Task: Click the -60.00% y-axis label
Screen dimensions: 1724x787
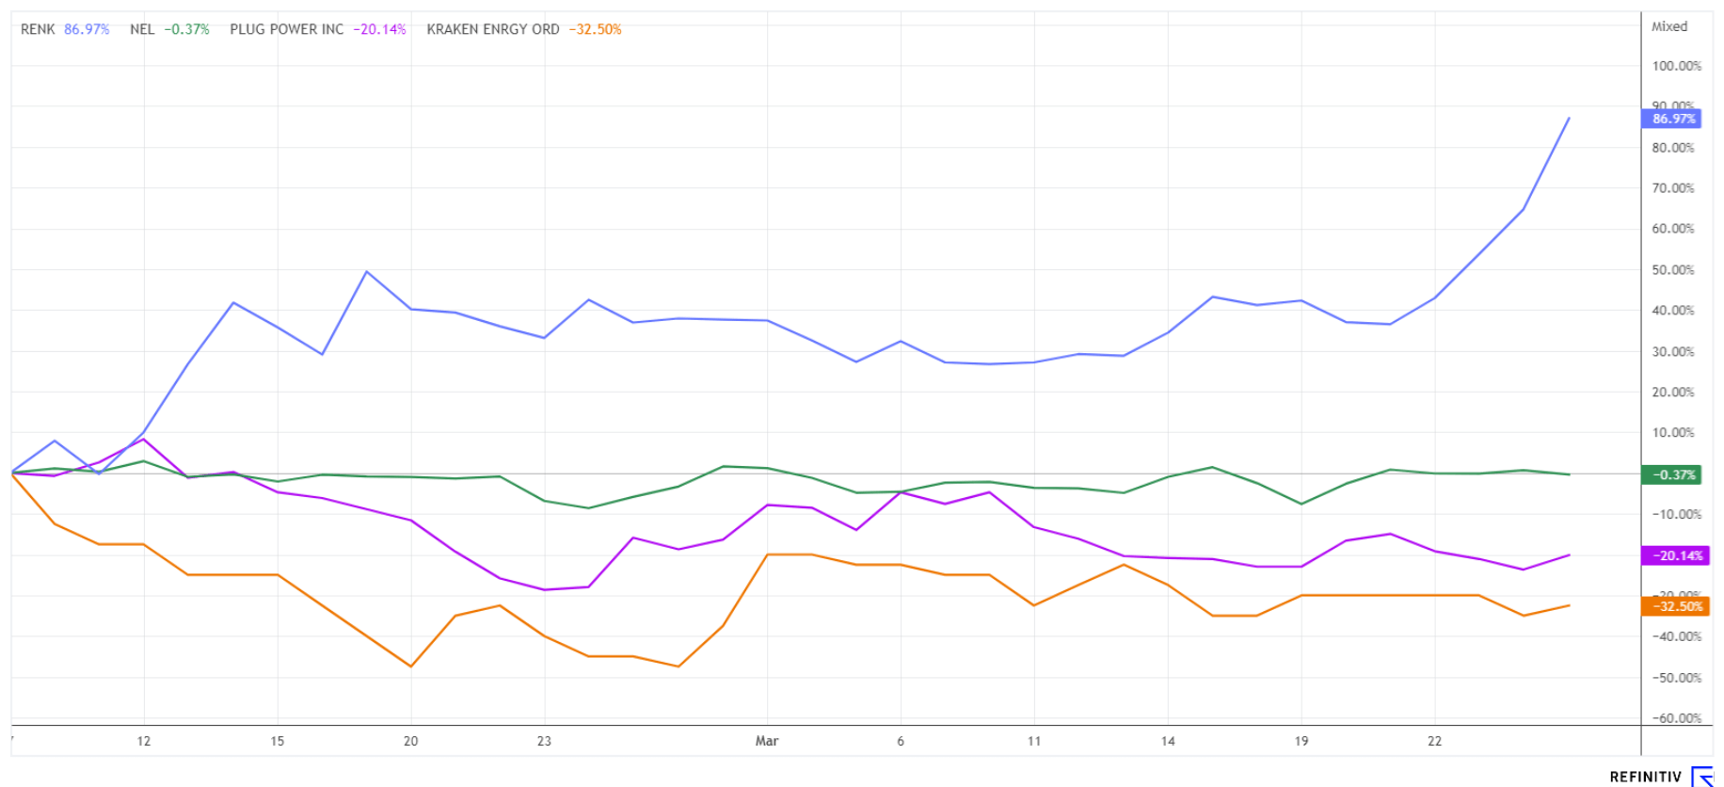Action: [1676, 718]
